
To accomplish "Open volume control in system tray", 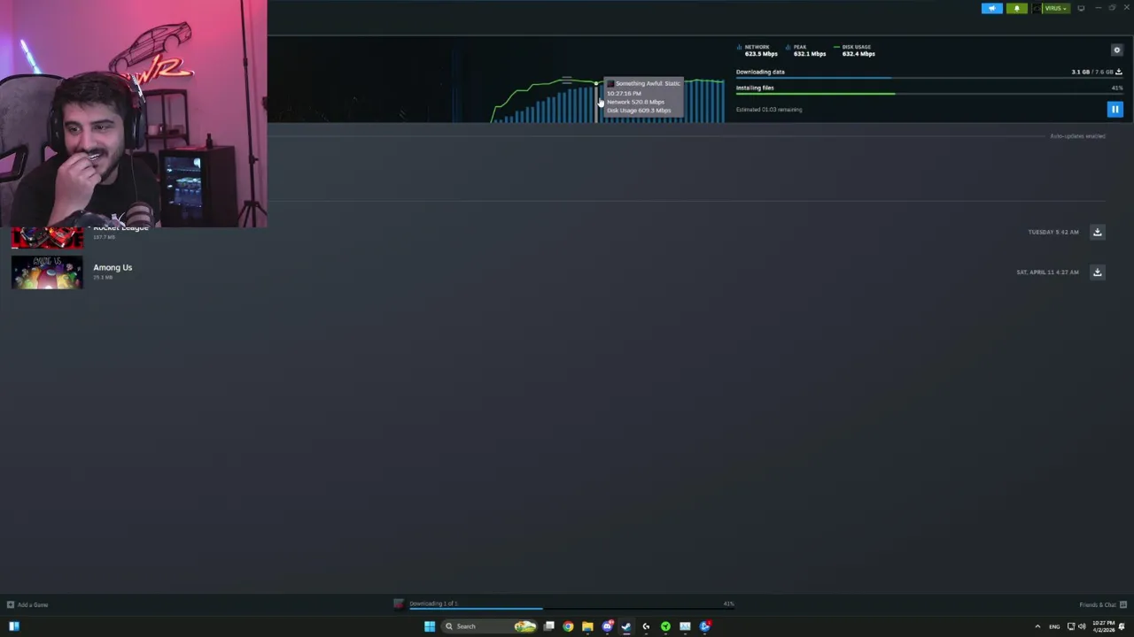I will (1082, 626).
